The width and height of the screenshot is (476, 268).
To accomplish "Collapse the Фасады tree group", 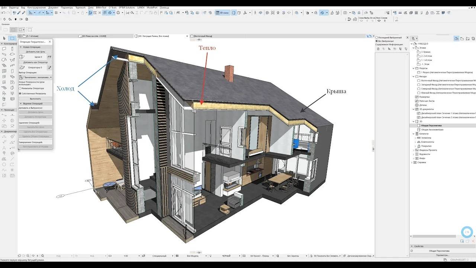I will [x=413, y=76].
